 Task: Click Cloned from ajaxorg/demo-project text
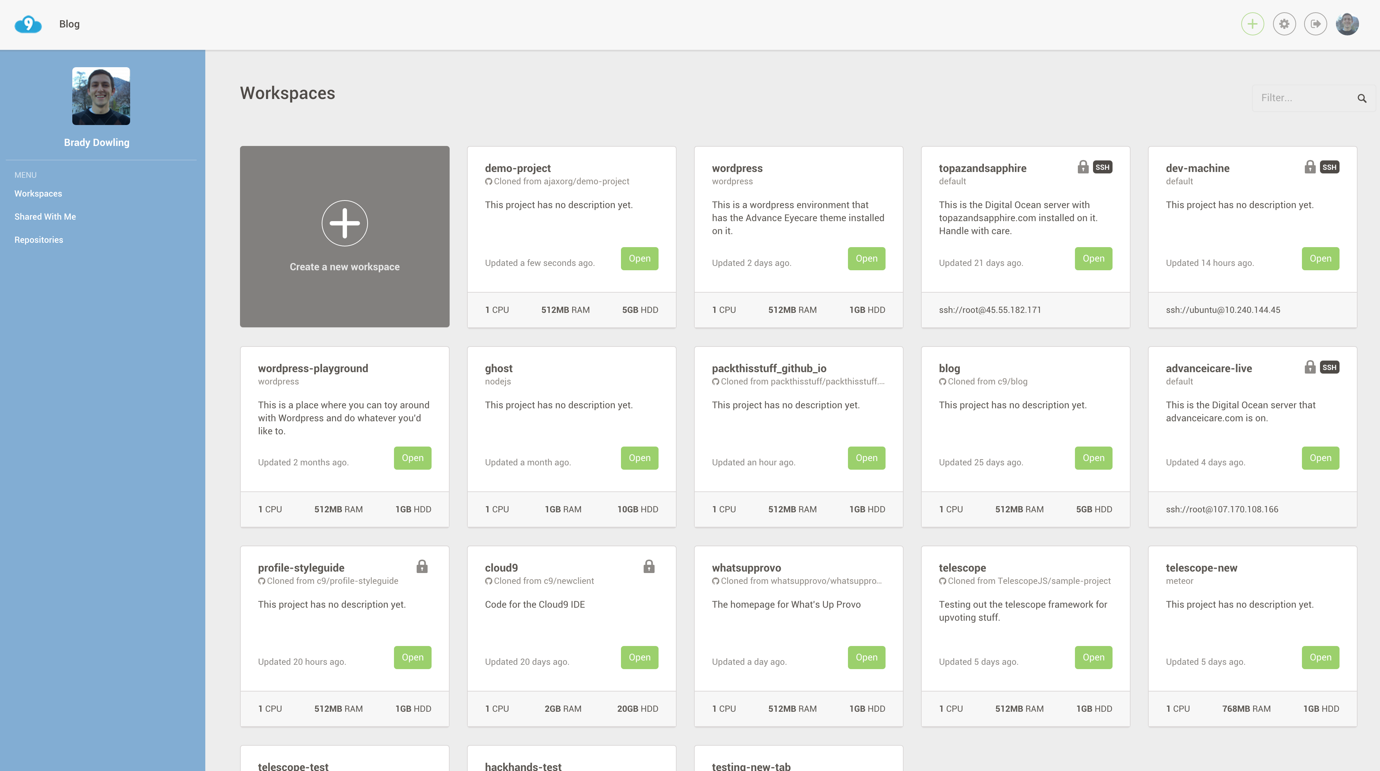[561, 181]
